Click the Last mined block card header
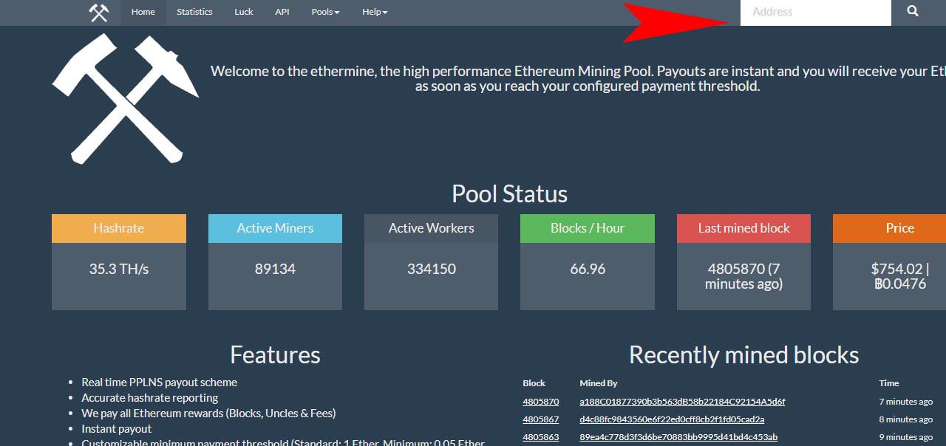 (x=744, y=228)
